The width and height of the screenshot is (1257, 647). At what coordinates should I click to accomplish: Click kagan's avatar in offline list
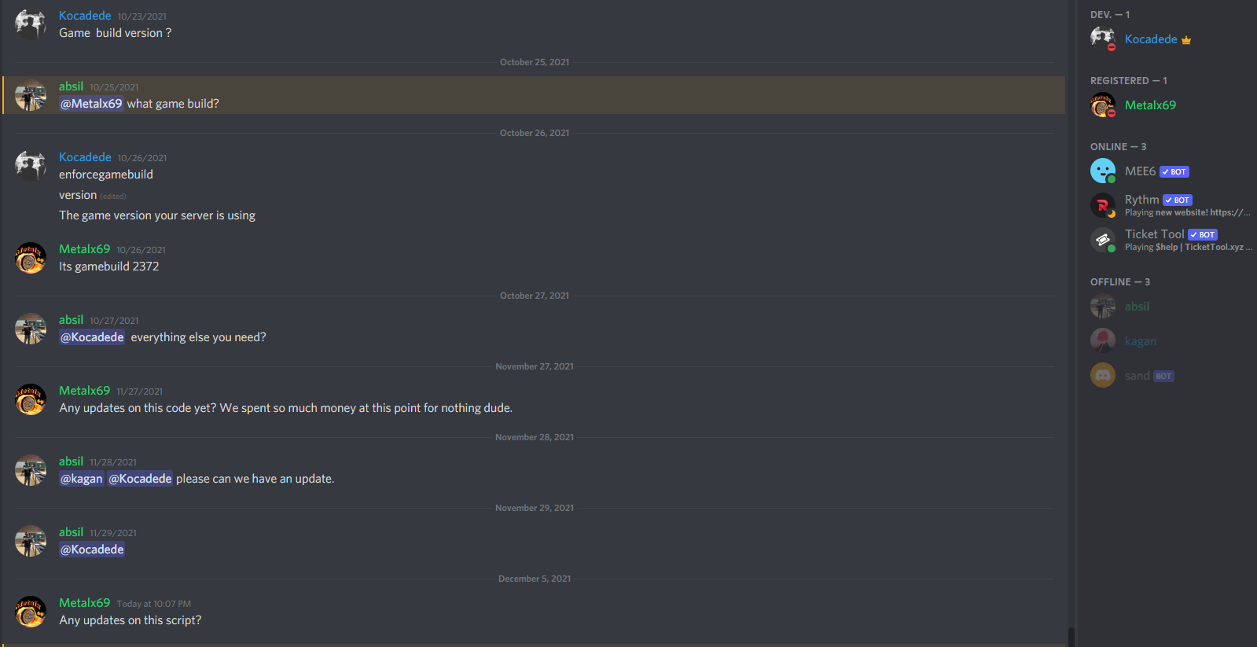click(1103, 340)
